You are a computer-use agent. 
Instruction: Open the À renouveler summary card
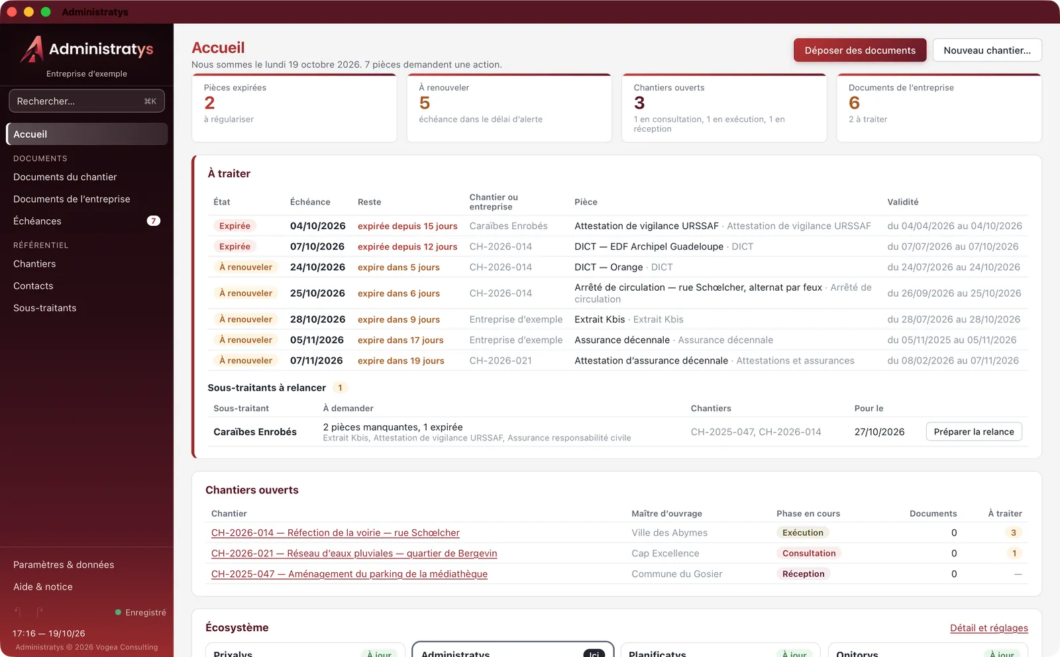[x=509, y=107]
